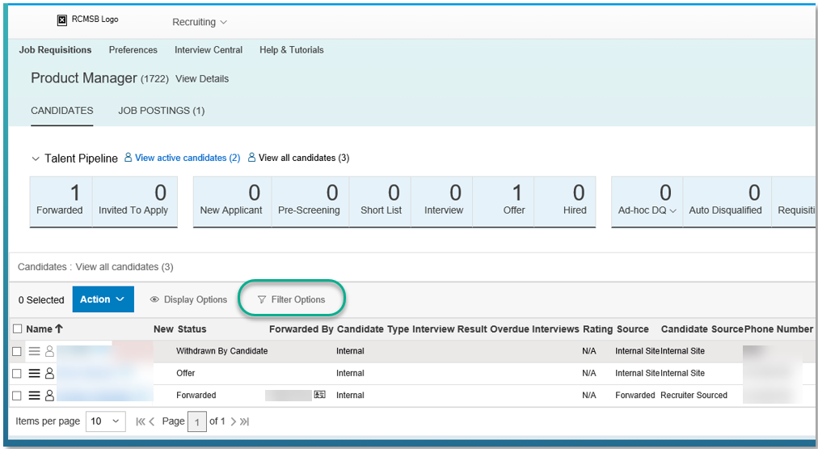Click person icon in Offer row
This screenshot has width=818, height=449.
[x=49, y=373]
